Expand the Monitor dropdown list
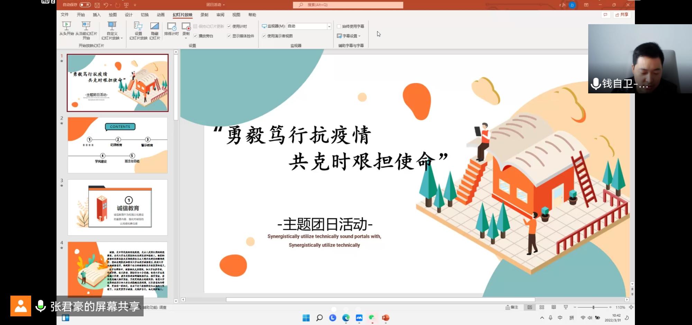Image resolution: width=692 pixels, height=325 pixels. click(329, 26)
